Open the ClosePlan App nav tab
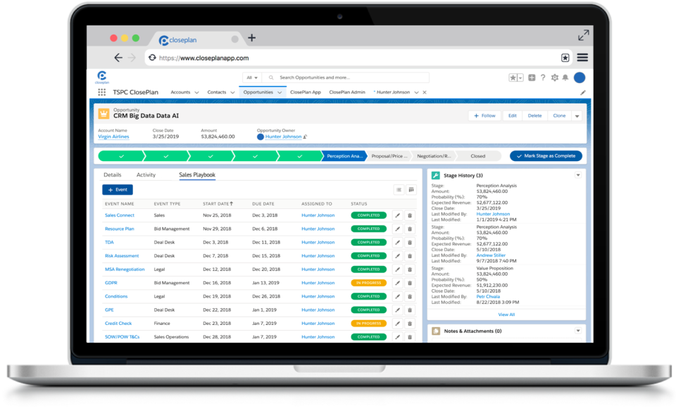The height and width of the screenshot is (408, 676). pyautogui.click(x=305, y=92)
